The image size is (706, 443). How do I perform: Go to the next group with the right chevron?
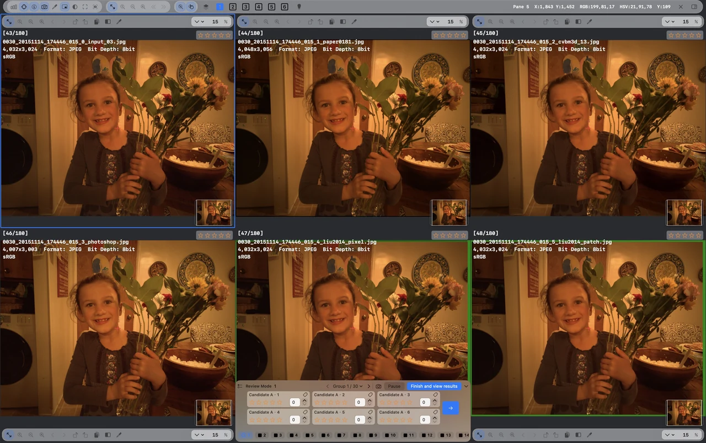click(369, 386)
